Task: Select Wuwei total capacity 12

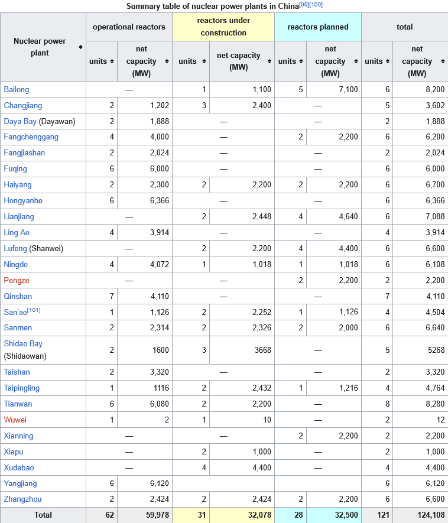Action: pos(441,420)
